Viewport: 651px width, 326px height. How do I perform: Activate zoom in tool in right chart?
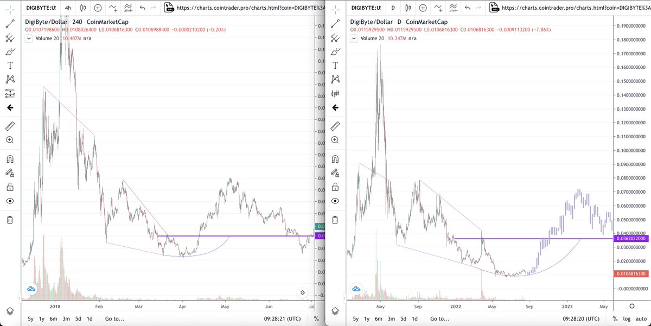(x=335, y=140)
